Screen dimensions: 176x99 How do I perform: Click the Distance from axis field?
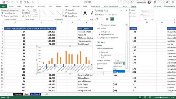click(x=120, y=60)
